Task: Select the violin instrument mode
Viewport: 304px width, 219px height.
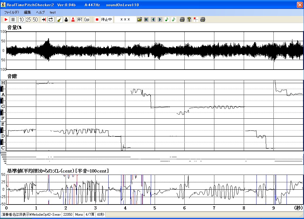Action: coord(59,20)
